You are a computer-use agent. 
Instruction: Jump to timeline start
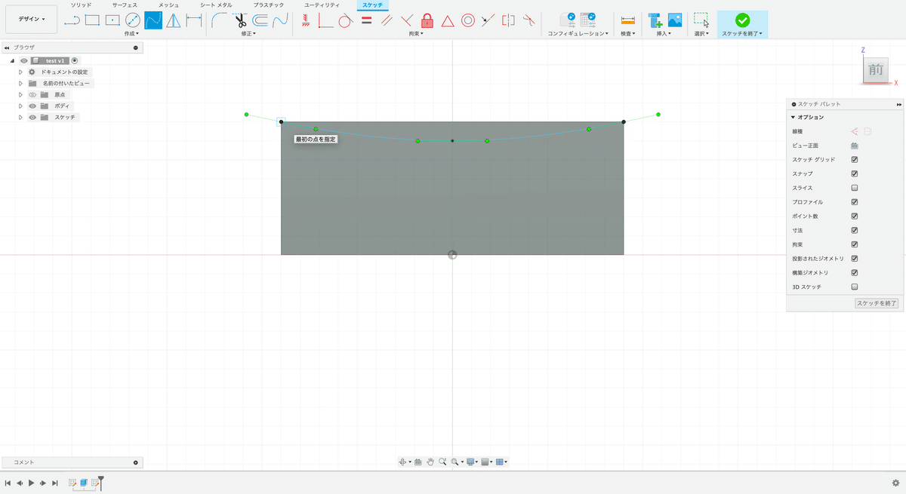8,483
